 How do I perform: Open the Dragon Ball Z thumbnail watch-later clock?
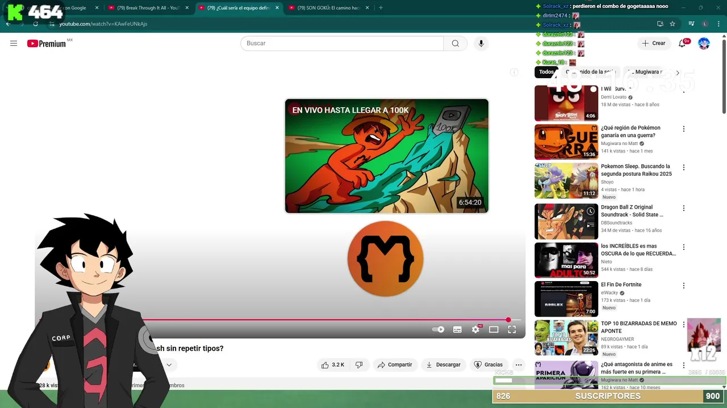[x=591, y=211]
